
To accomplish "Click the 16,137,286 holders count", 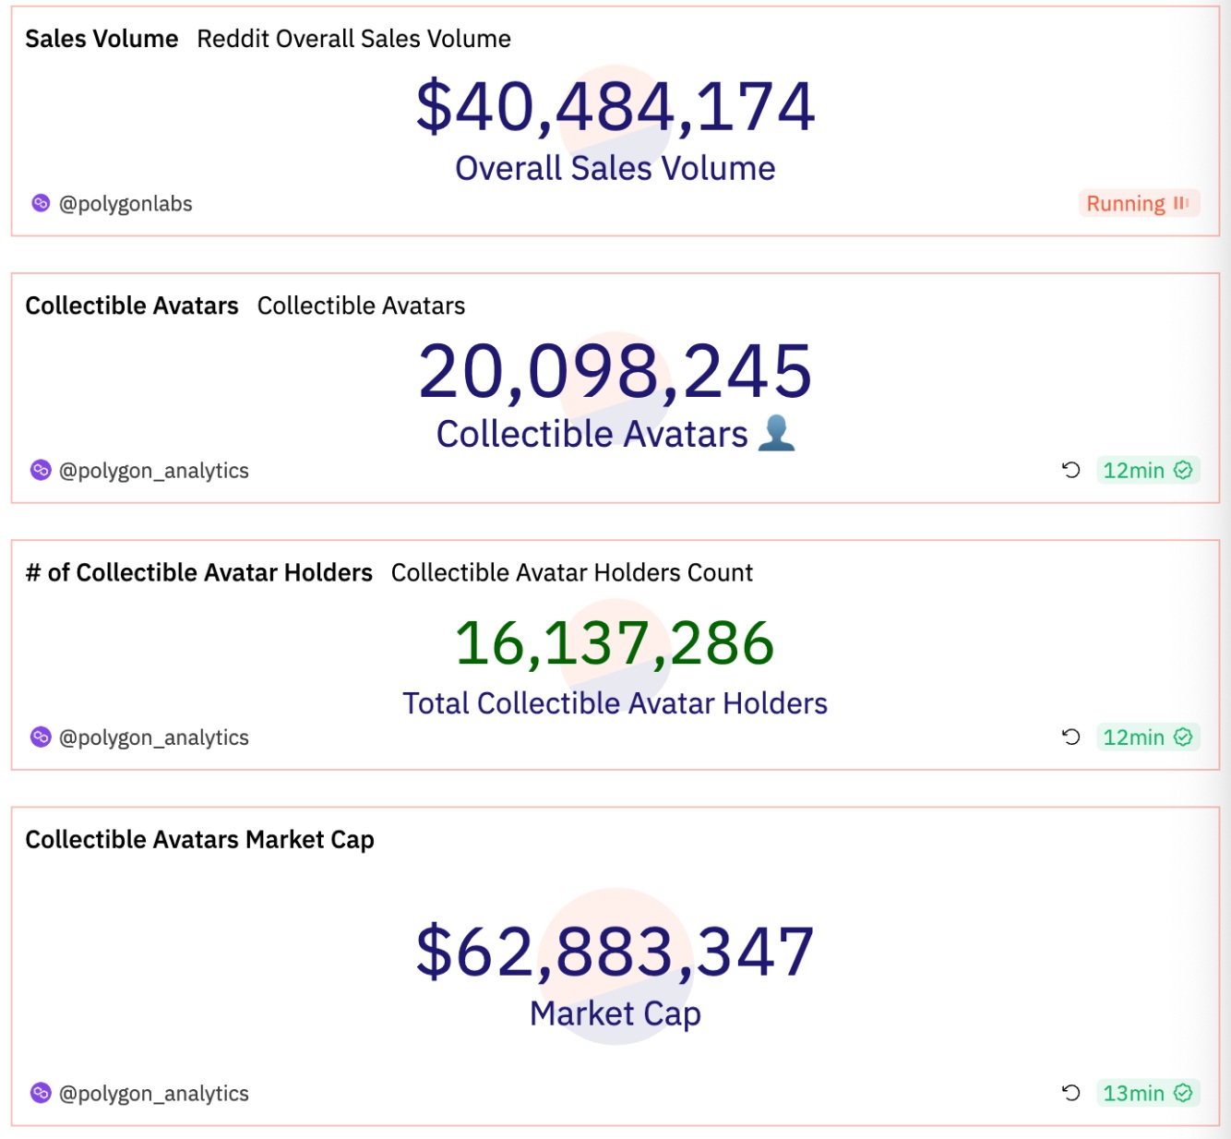I will pos(615,643).
